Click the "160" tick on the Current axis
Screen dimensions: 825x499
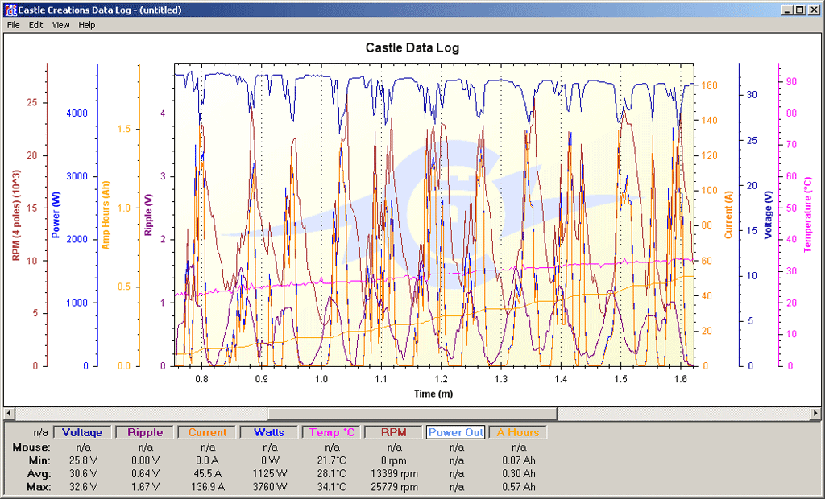[x=709, y=85]
